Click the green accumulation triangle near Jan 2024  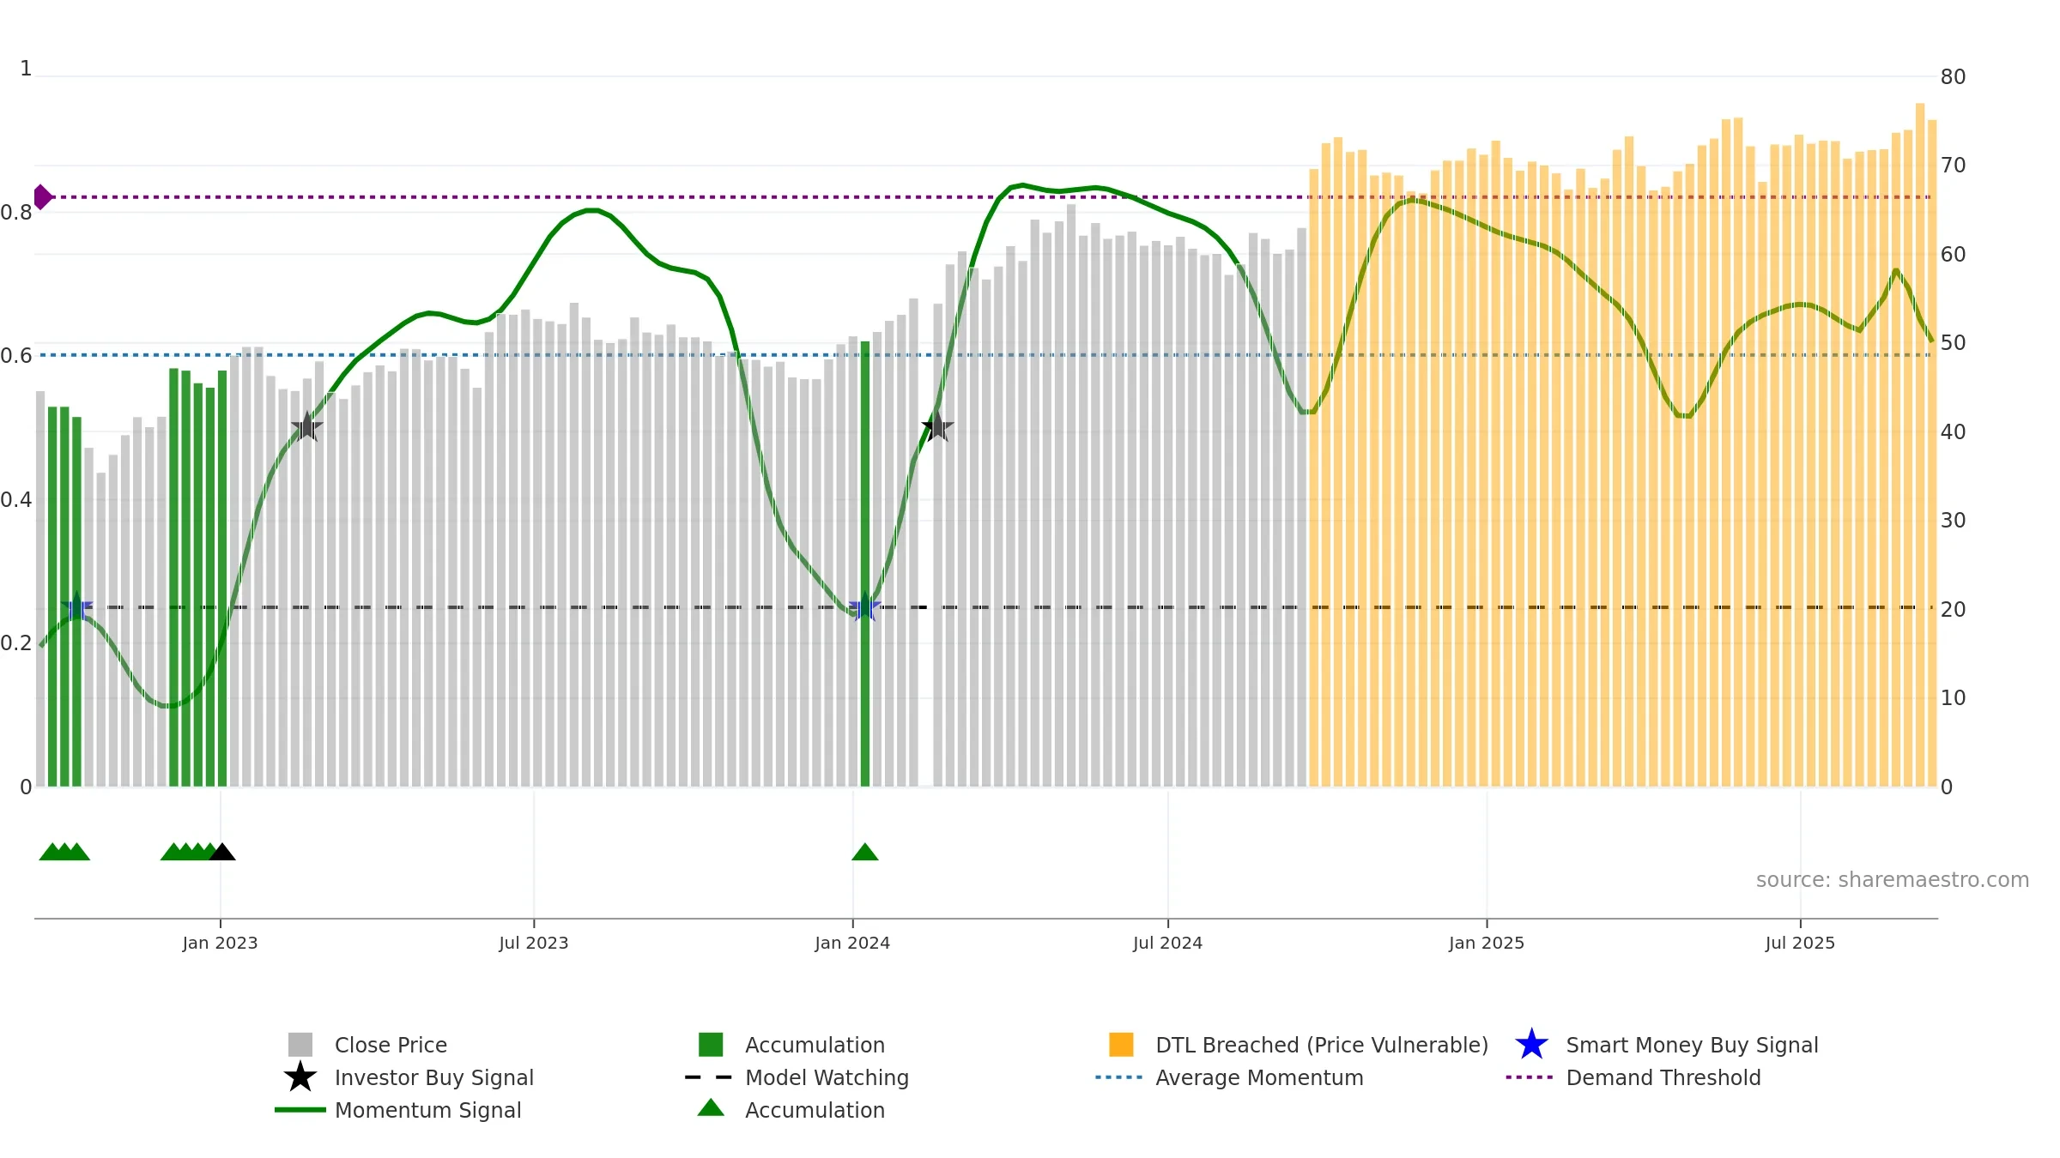[865, 852]
